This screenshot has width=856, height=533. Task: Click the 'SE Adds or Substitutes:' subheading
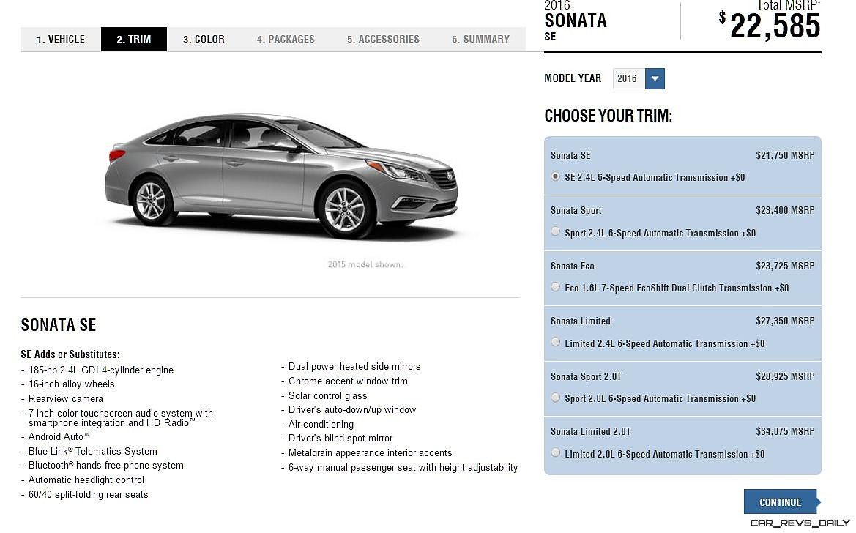pyautogui.click(x=70, y=354)
